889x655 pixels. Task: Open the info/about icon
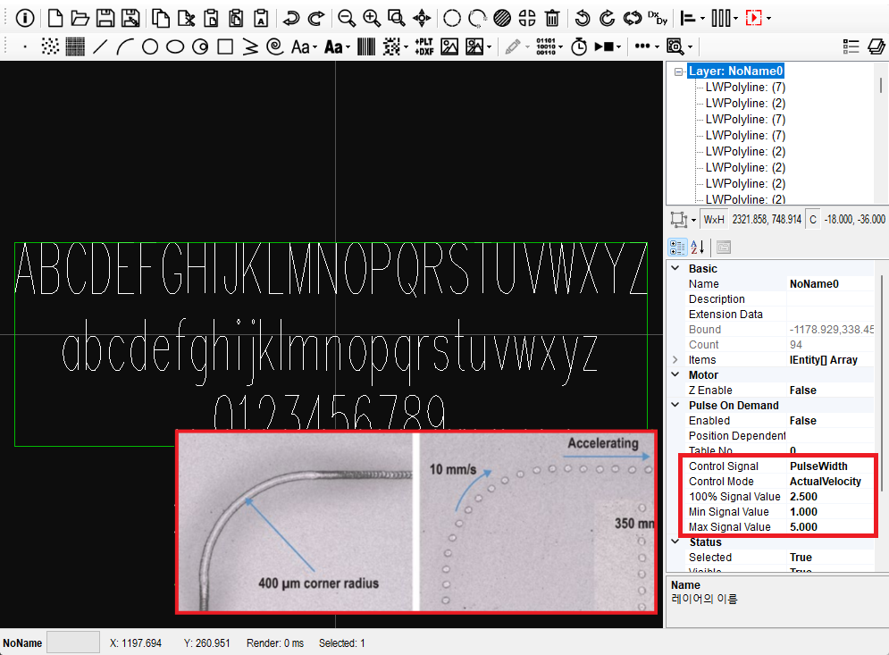tap(24, 18)
